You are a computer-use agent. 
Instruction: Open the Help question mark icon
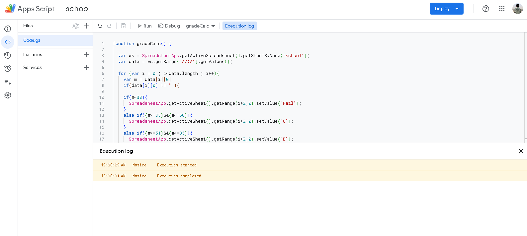point(486,9)
